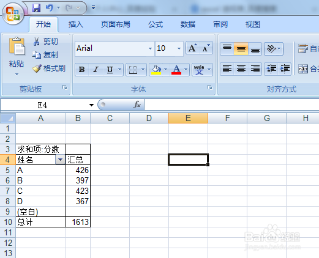The image size is (319, 258).
Task: Go to the 审阅 tab
Action: 220,24
